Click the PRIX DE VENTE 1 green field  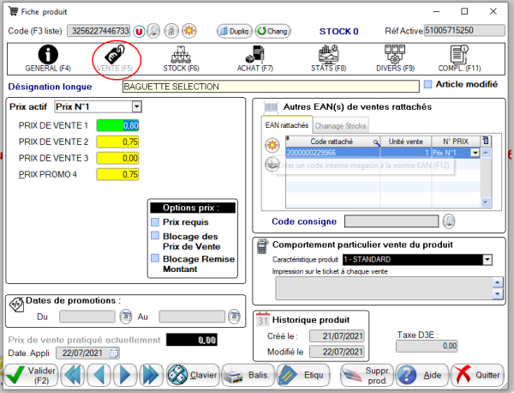(118, 125)
